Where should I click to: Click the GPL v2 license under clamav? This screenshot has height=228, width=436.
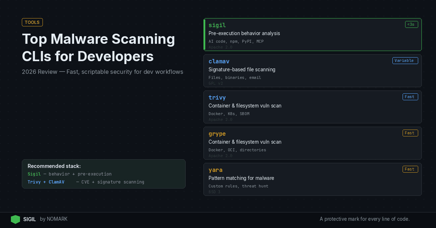point(216,83)
